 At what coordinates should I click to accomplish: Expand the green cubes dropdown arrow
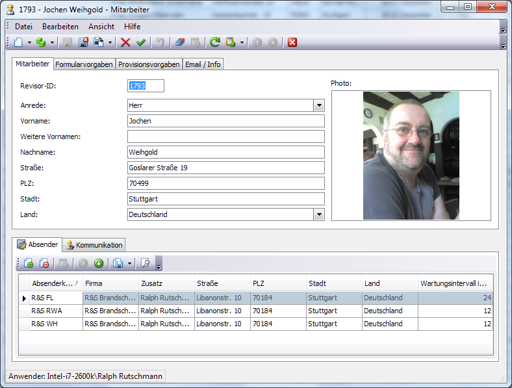(52, 42)
